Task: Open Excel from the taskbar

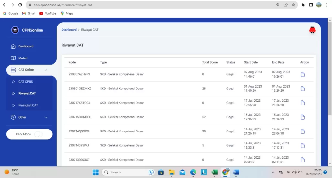Action: pos(214,172)
